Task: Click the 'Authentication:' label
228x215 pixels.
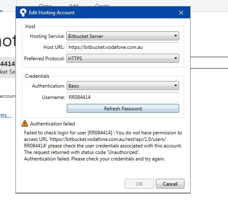Action: click(x=48, y=86)
